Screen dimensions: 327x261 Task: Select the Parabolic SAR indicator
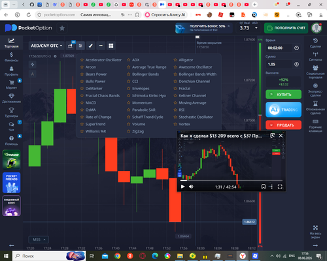point(144,110)
